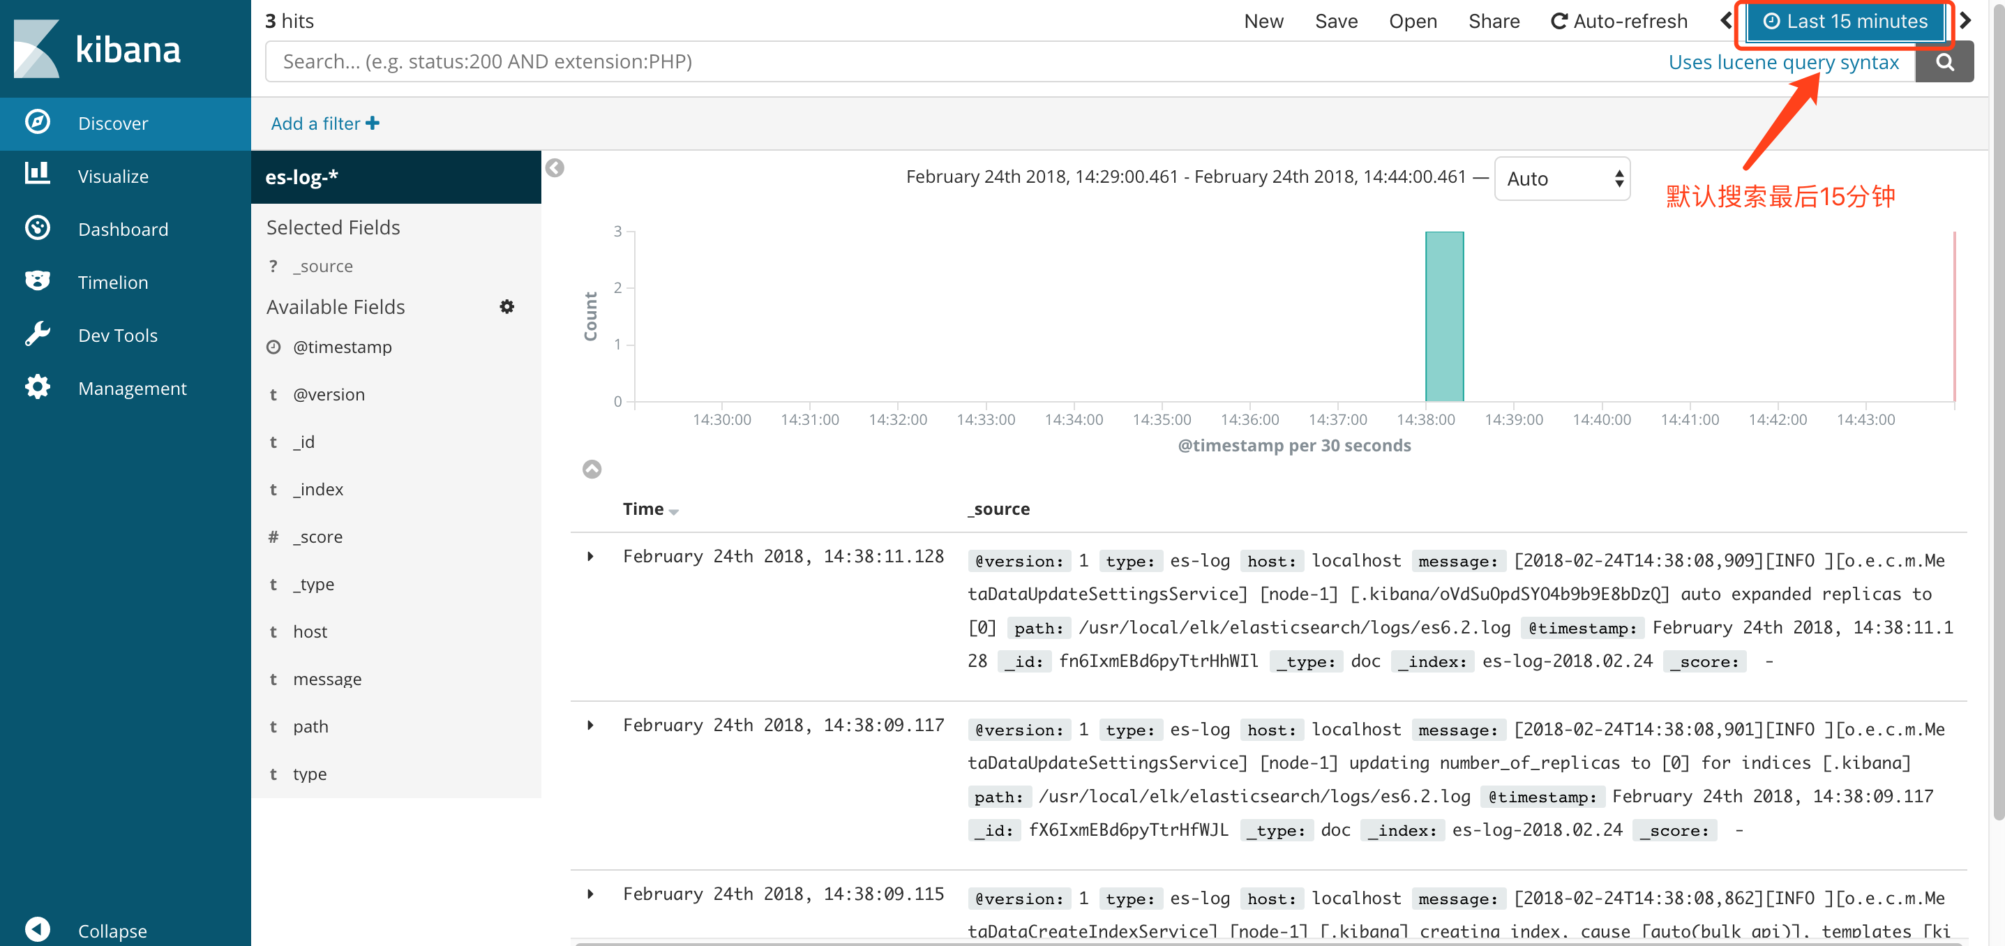Expand the 14:38:11.128 log row
The image size is (2005, 946).
click(590, 556)
